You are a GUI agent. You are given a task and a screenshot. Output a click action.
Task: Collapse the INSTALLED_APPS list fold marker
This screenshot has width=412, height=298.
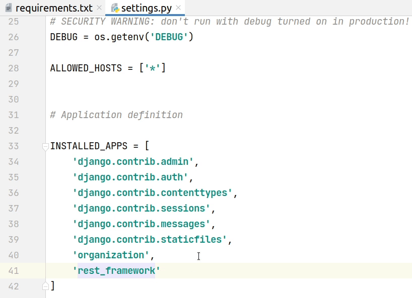(x=45, y=146)
